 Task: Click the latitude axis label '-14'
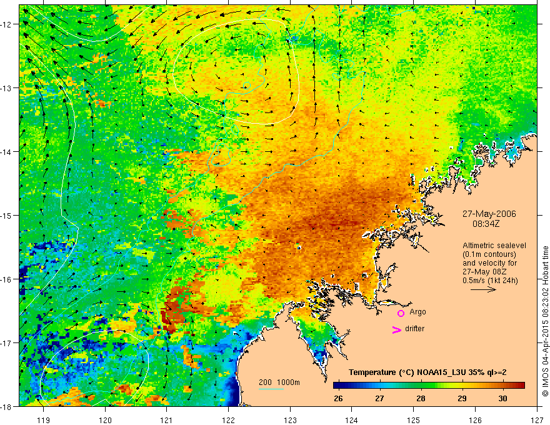click(6, 151)
